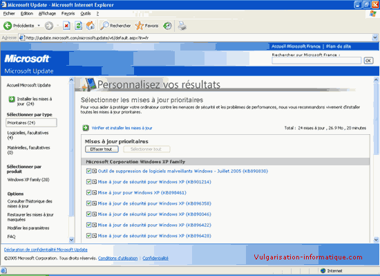Open Déclaration de confidentialité Microsoft Update link
Image resolution: width=380 pixels, height=276 pixels.
46,250
